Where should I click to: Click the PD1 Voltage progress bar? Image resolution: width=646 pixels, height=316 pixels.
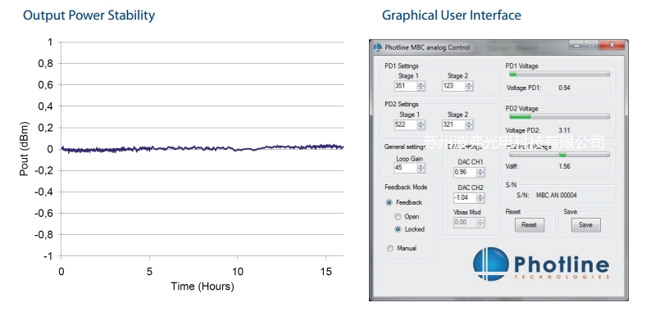[x=559, y=74]
